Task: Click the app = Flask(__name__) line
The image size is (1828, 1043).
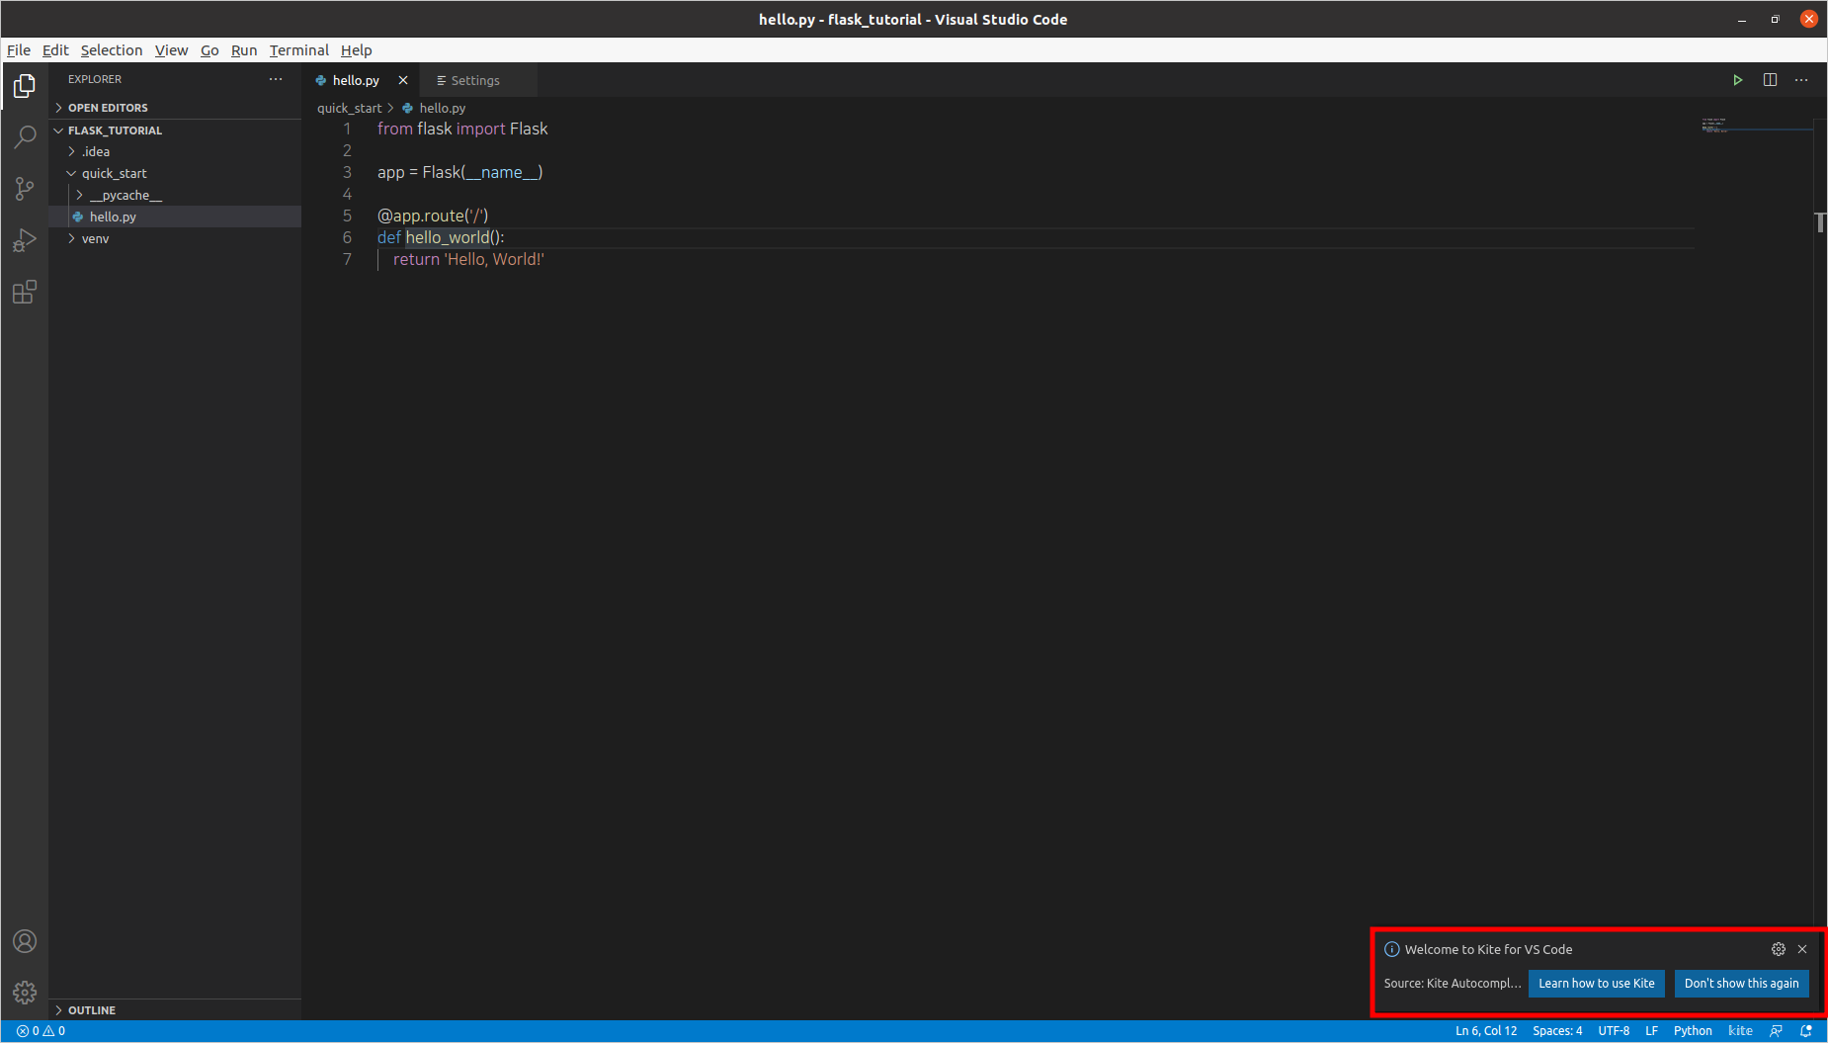Action: tap(460, 172)
